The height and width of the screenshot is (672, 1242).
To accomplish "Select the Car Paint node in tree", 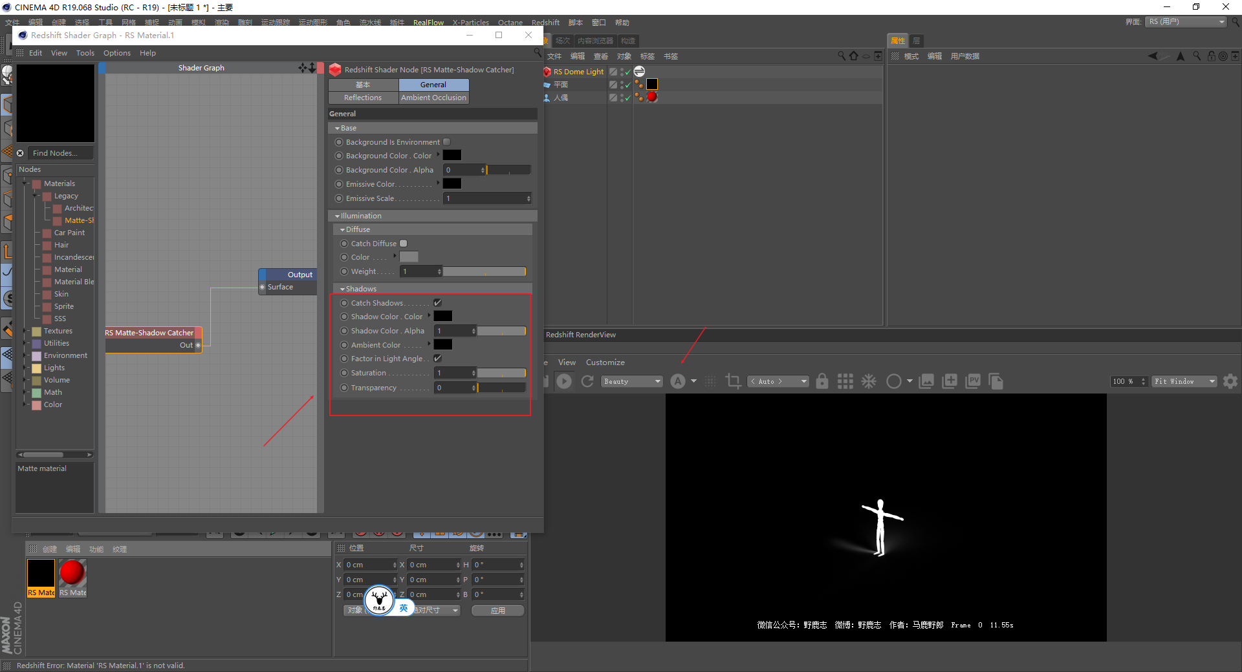I will point(69,233).
